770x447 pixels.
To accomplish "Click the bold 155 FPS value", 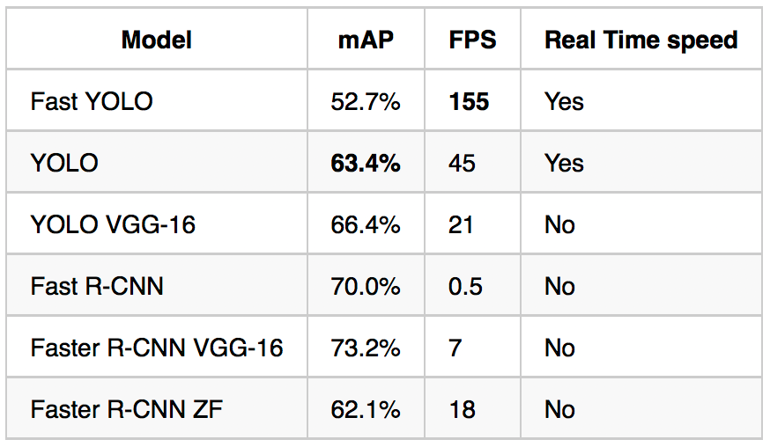I will [469, 101].
